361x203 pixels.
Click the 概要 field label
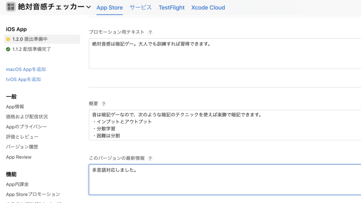click(93, 103)
